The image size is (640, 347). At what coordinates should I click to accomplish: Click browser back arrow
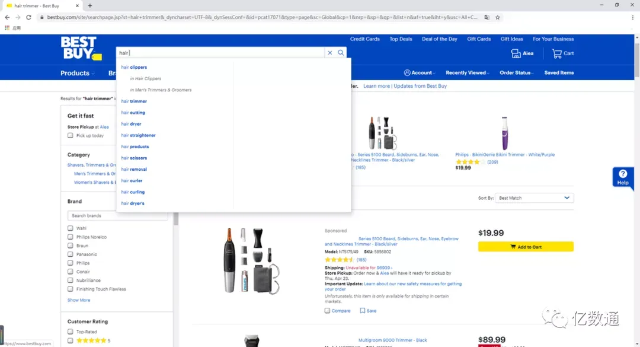pyautogui.click(x=7, y=17)
